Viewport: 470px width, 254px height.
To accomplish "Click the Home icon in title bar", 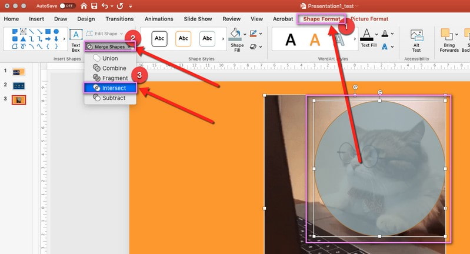I will pos(85,6).
